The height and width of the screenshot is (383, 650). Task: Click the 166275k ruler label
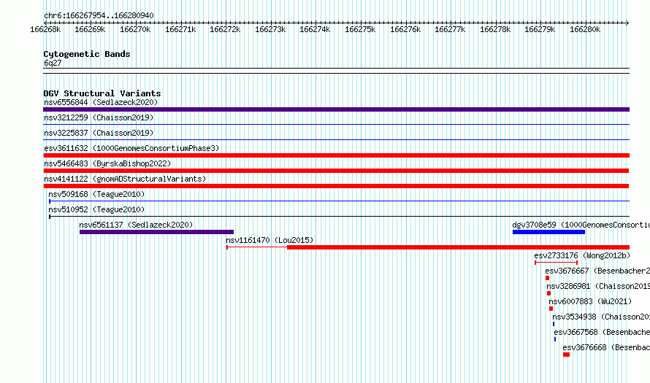pos(360,29)
